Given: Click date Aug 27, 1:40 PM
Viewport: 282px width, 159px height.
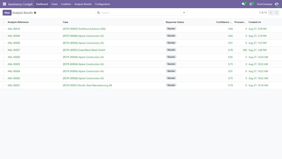Looking at the screenshot, I should (x=258, y=50).
